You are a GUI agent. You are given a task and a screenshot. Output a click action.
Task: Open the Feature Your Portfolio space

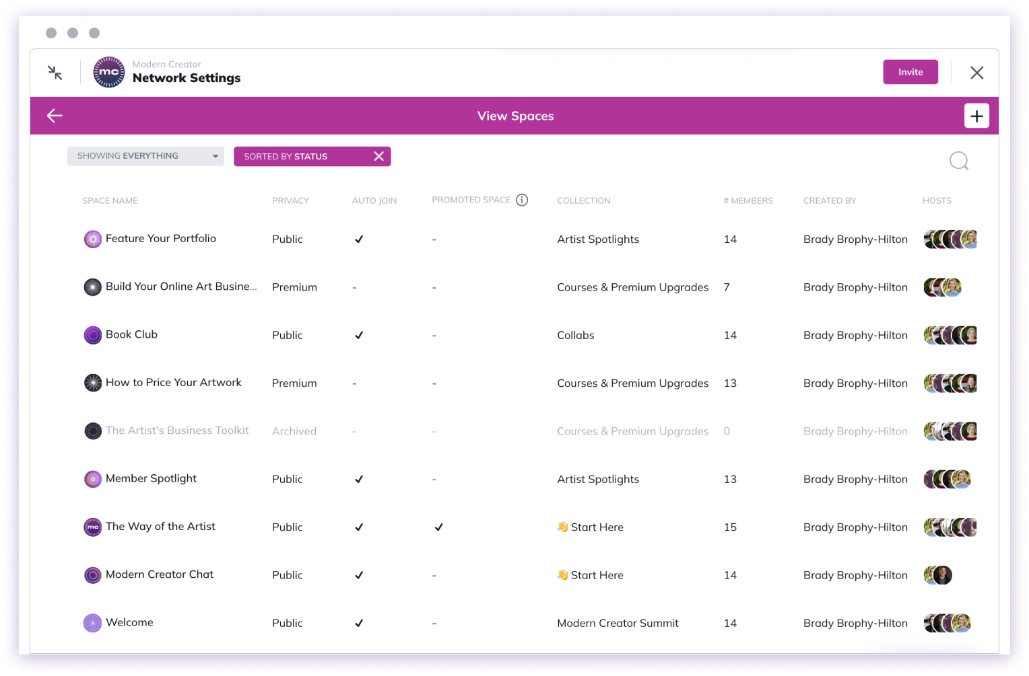click(x=161, y=238)
